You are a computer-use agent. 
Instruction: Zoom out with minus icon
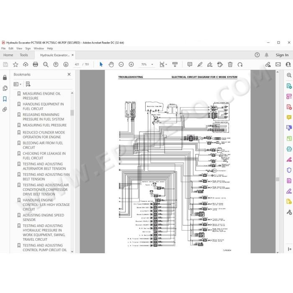[x=121, y=64]
